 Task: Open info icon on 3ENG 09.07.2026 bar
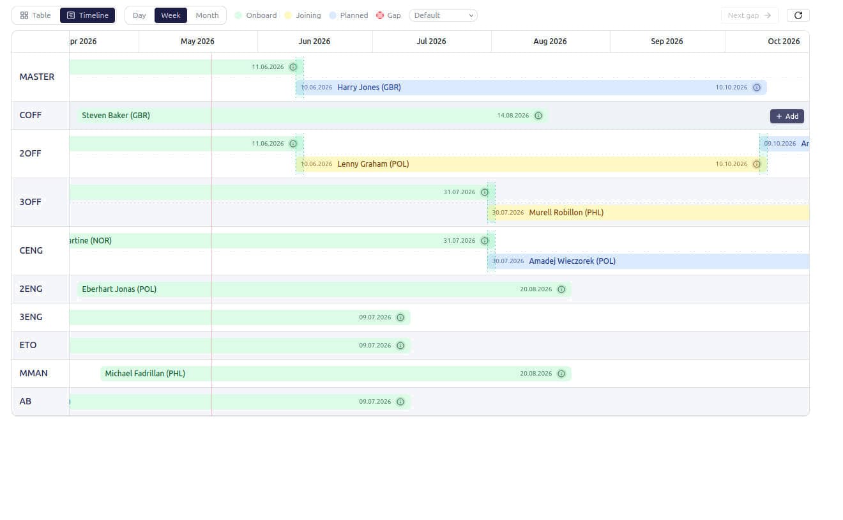400,317
